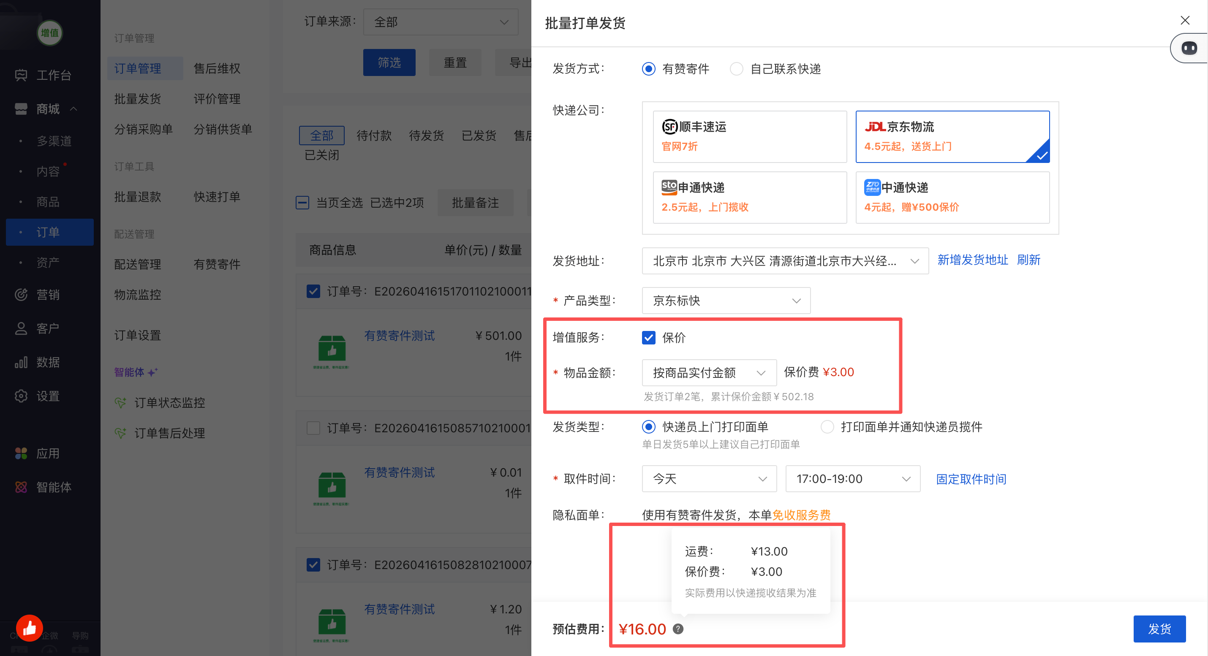
Task: Open 有赞寄件 menu item under 配送管理
Action: click(x=217, y=264)
